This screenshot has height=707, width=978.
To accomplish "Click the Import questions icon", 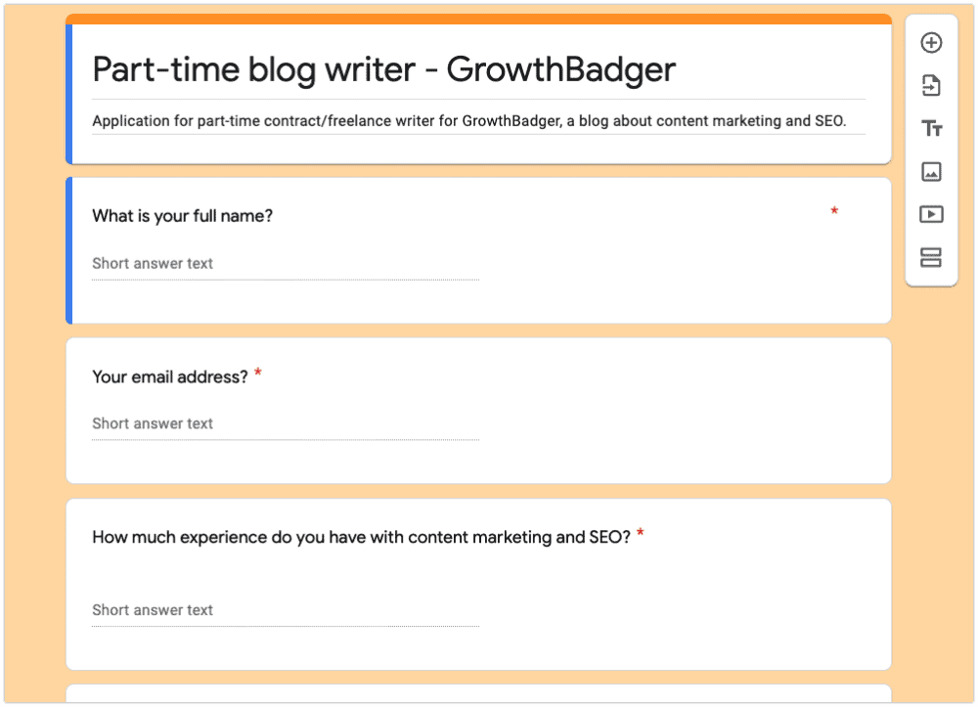I will [931, 86].
